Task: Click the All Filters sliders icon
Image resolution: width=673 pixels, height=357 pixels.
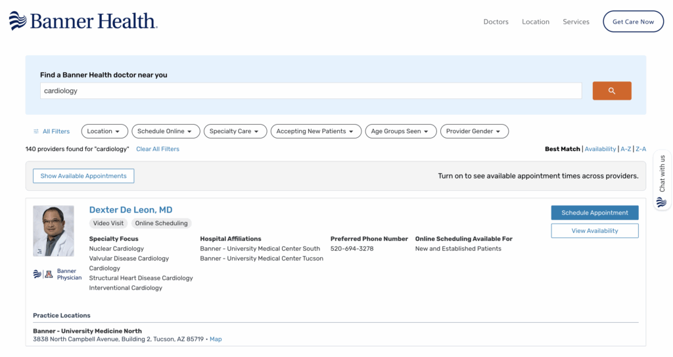Action: pyautogui.click(x=36, y=131)
